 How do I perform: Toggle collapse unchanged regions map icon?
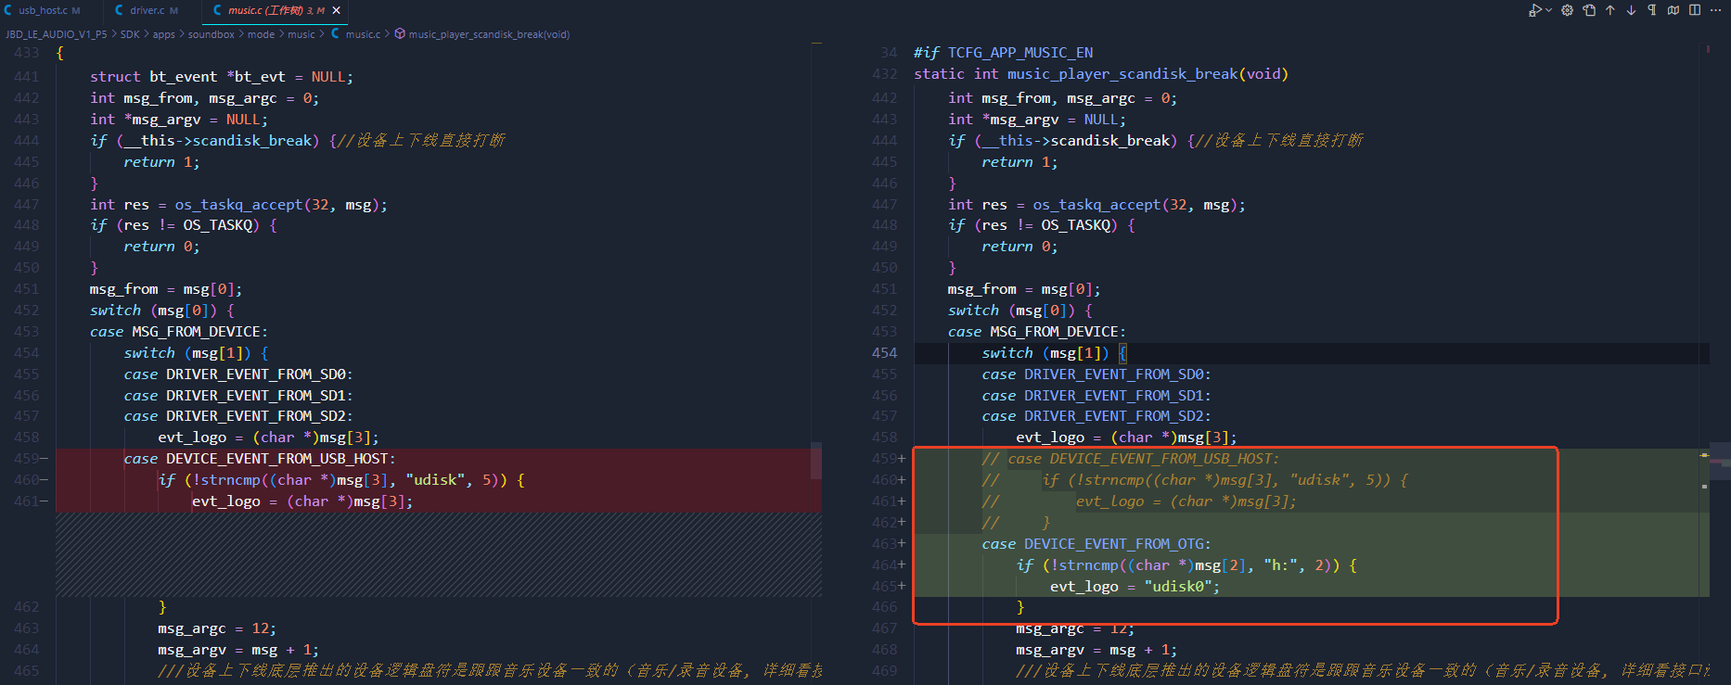[1673, 10]
